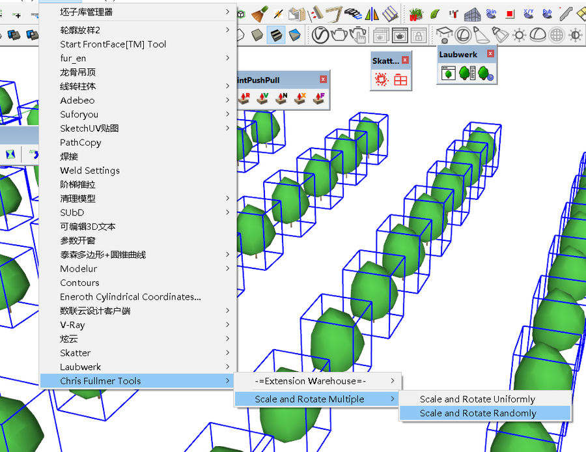Click the red square stop icon
The height and width of the screenshot is (452, 586).
point(510,14)
